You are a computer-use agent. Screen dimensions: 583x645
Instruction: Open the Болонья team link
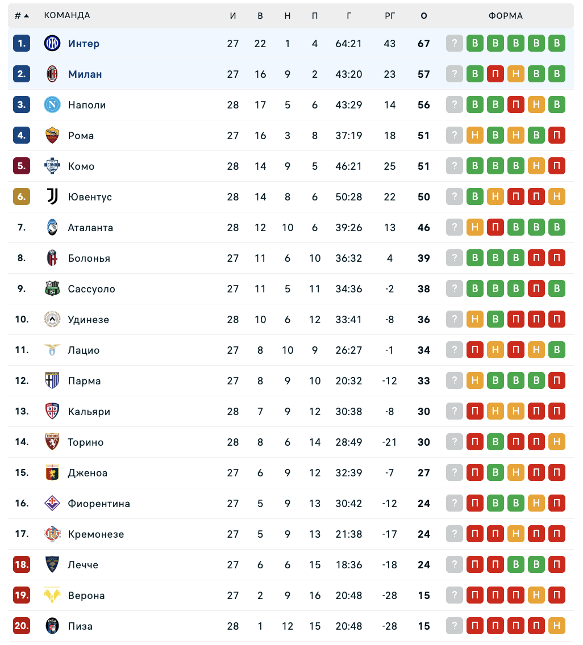pyautogui.click(x=89, y=258)
